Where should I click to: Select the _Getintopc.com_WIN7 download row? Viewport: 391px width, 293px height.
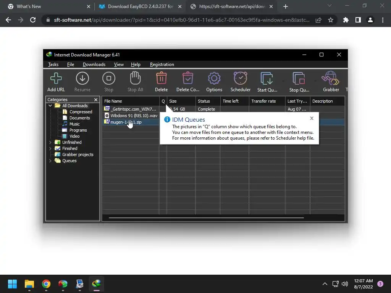(x=223, y=109)
